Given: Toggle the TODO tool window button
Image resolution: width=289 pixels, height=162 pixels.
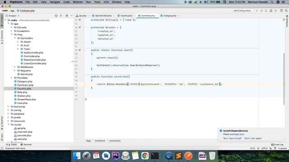Looking at the screenshot, I should pos(11,144).
